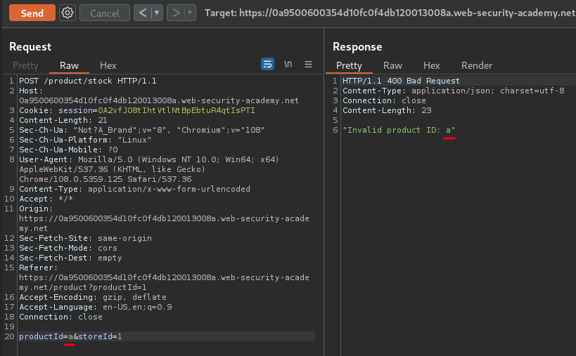Click the "Sec-Fetch-Dest: empty" line

click(x=70, y=258)
